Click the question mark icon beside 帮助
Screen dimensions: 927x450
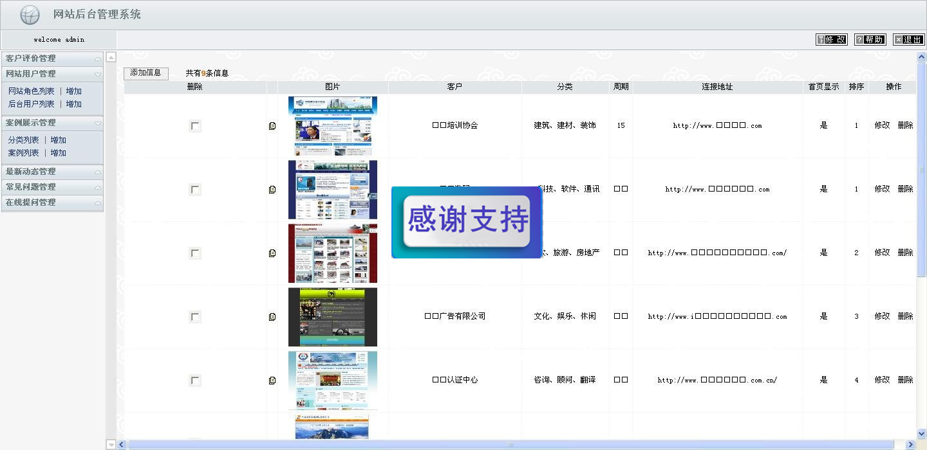859,40
